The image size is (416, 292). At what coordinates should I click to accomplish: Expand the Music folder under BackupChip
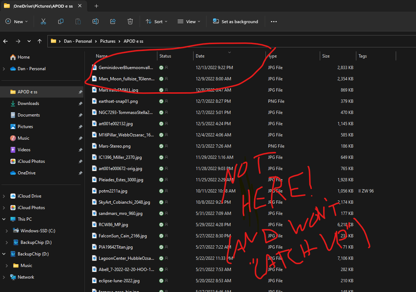pyautogui.click(x=7, y=266)
